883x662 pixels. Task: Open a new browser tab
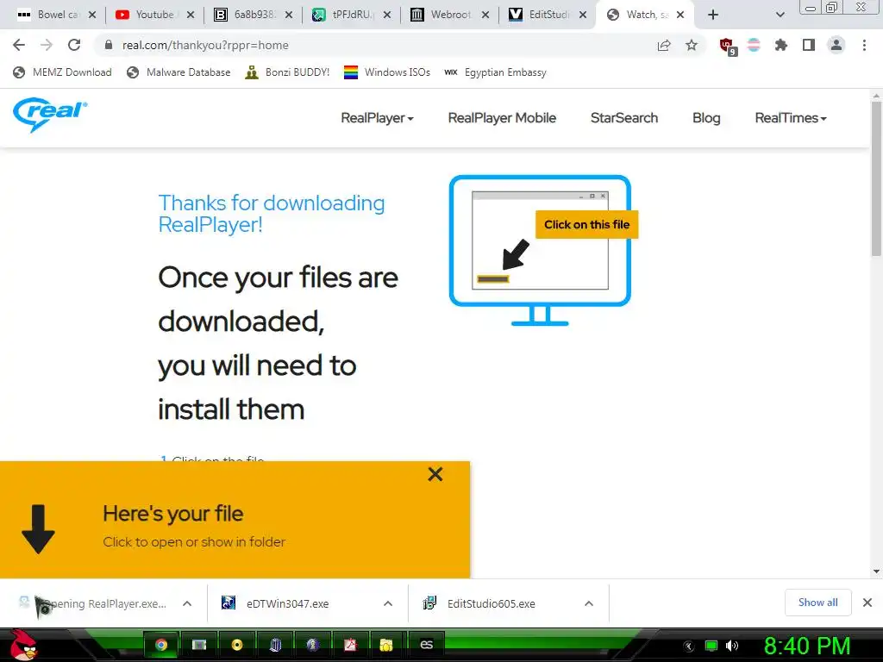click(x=713, y=15)
